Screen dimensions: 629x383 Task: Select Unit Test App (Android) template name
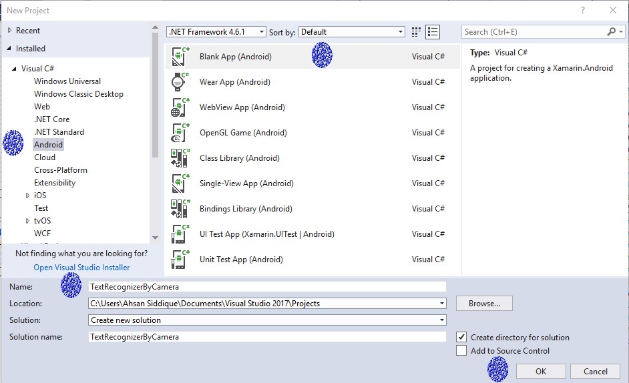(x=241, y=260)
